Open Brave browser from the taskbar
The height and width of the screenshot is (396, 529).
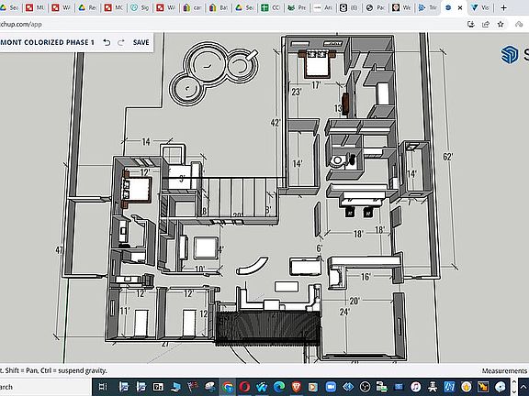click(297, 387)
